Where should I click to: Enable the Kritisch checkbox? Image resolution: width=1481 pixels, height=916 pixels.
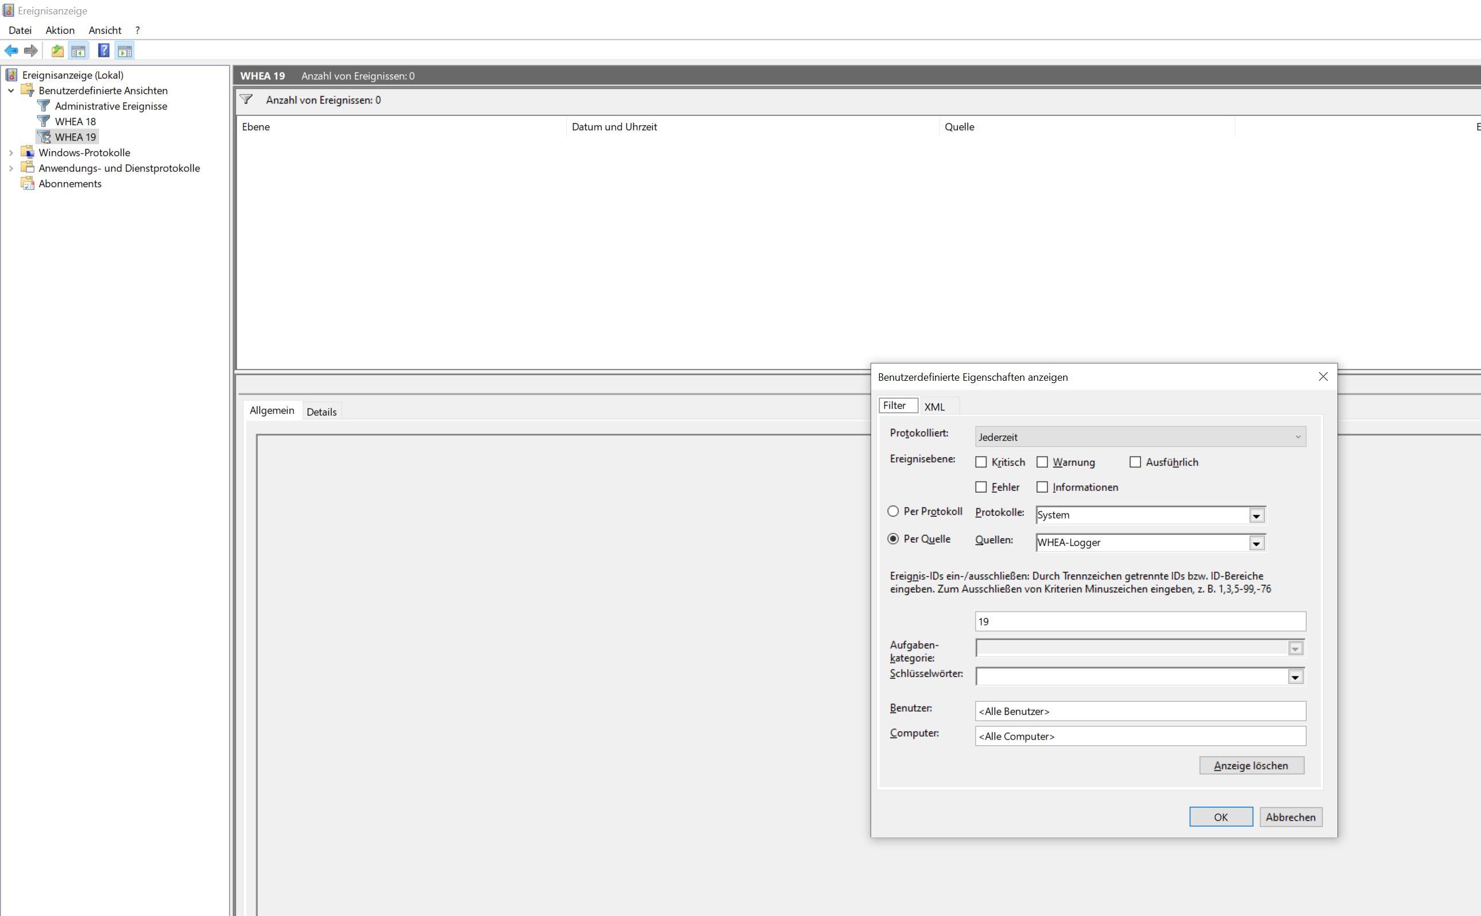(x=981, y=462)
